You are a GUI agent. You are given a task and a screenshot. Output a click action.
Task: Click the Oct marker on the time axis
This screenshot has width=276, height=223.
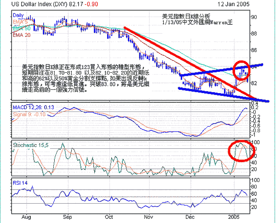pos(109,216)
